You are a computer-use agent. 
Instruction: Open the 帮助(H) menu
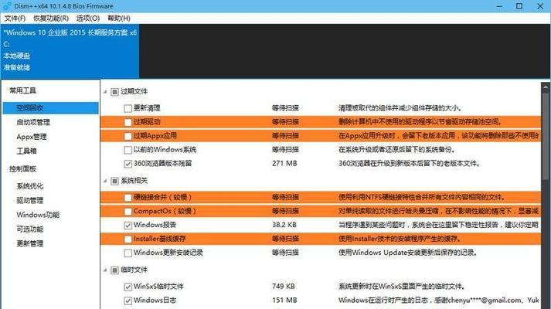pos(119,19)
